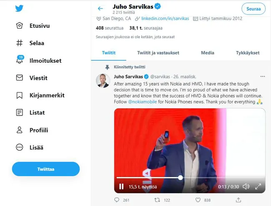Image resolution: width=271 pixels, height=206 pixels.
Task: Switch to Media tab
Action: (208, 53)
